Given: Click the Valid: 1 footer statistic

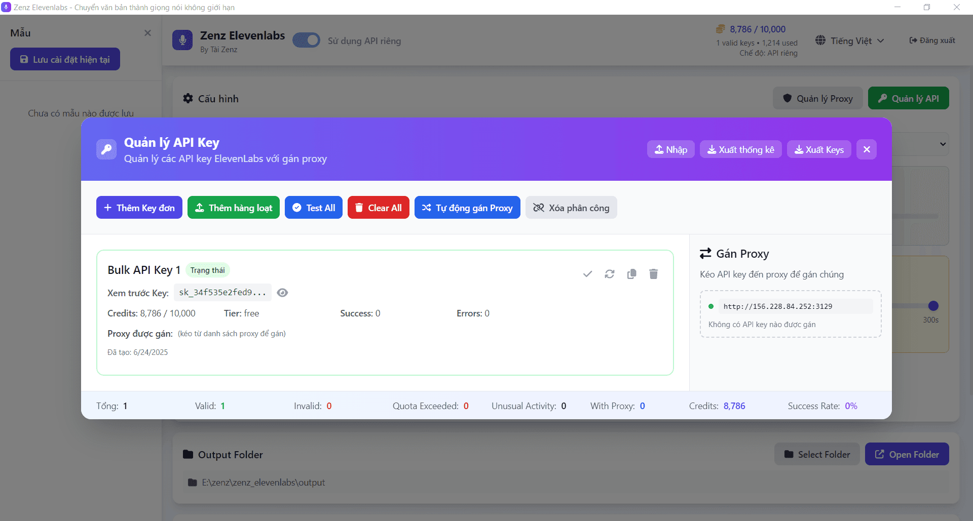Looking at the screenshot, I should (x=210, y=406).
